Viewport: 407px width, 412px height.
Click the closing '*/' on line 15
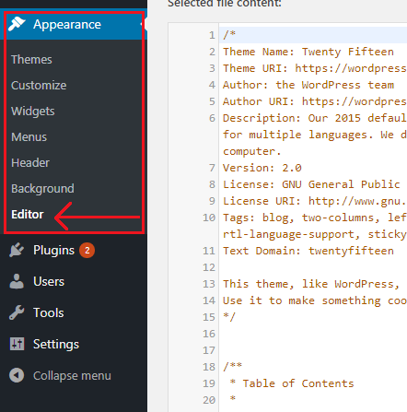coord(229,317)
